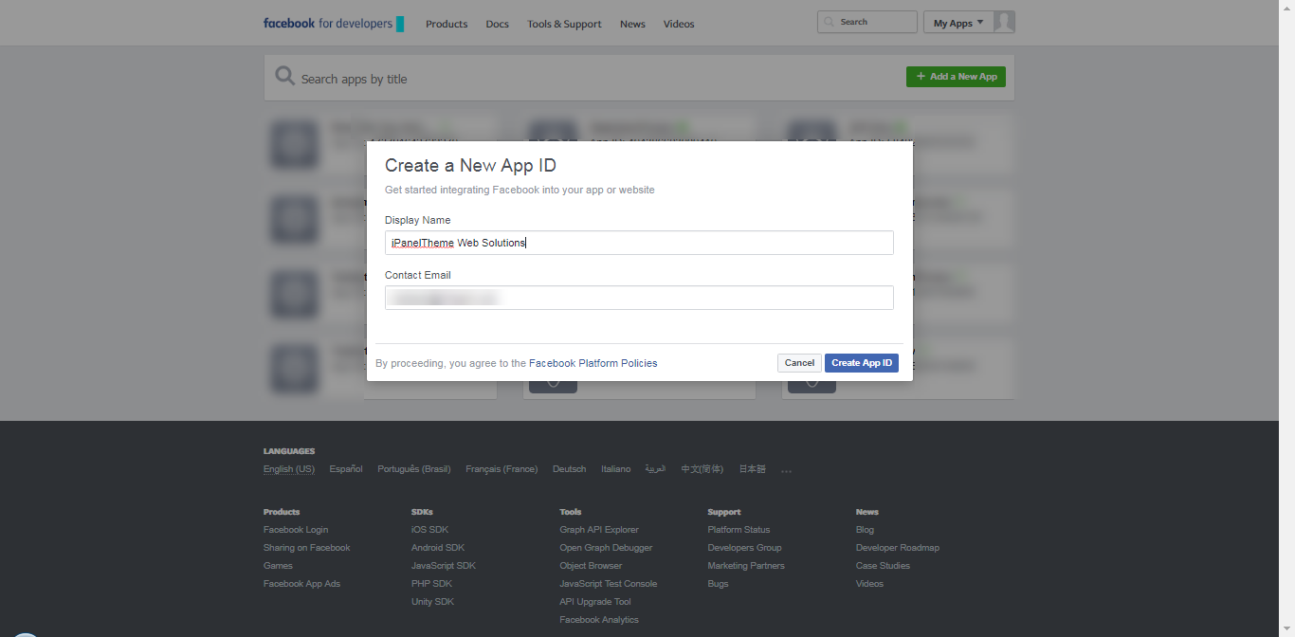This screenshot has height=637, width=1295.
Task: Select English (US) language
Action: tap(289, 469)
